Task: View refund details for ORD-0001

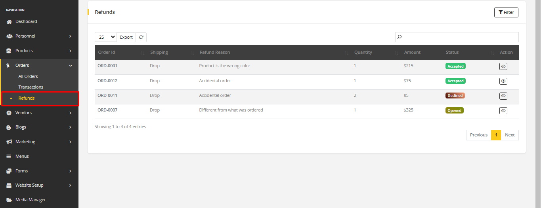Action: [x=503, y=66]
